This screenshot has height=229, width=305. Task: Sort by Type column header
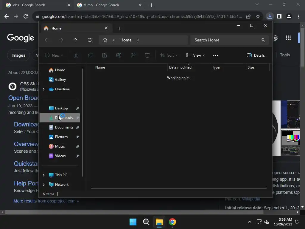point(228,67)
